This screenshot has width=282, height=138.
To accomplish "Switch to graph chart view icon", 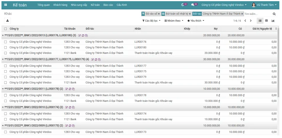I will 273,21.
